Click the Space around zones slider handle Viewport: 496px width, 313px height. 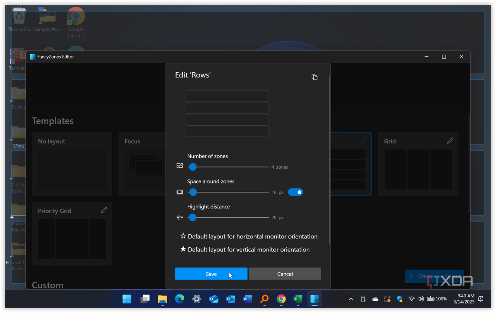tap(193, 192)
